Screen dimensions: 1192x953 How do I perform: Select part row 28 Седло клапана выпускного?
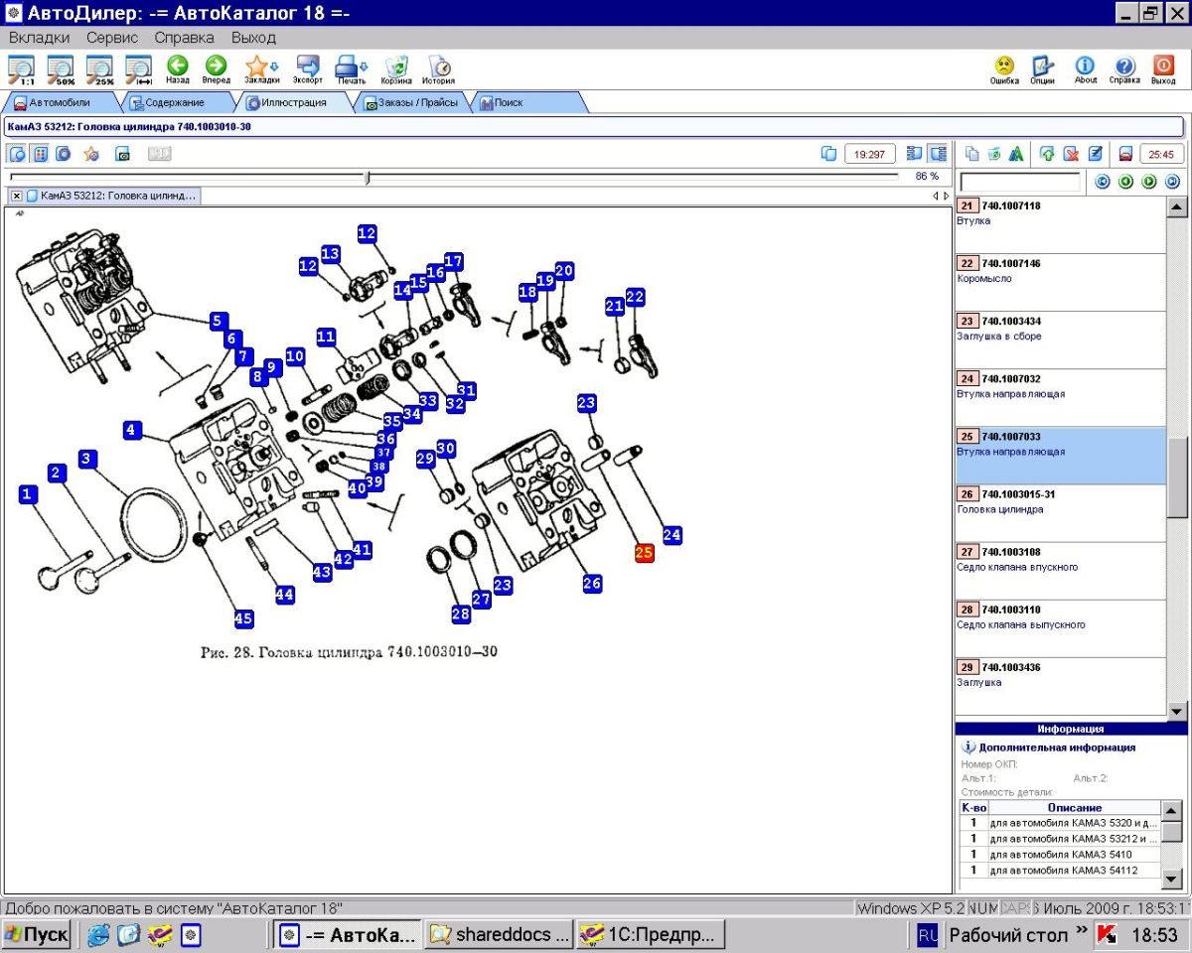pos(1060,628)
